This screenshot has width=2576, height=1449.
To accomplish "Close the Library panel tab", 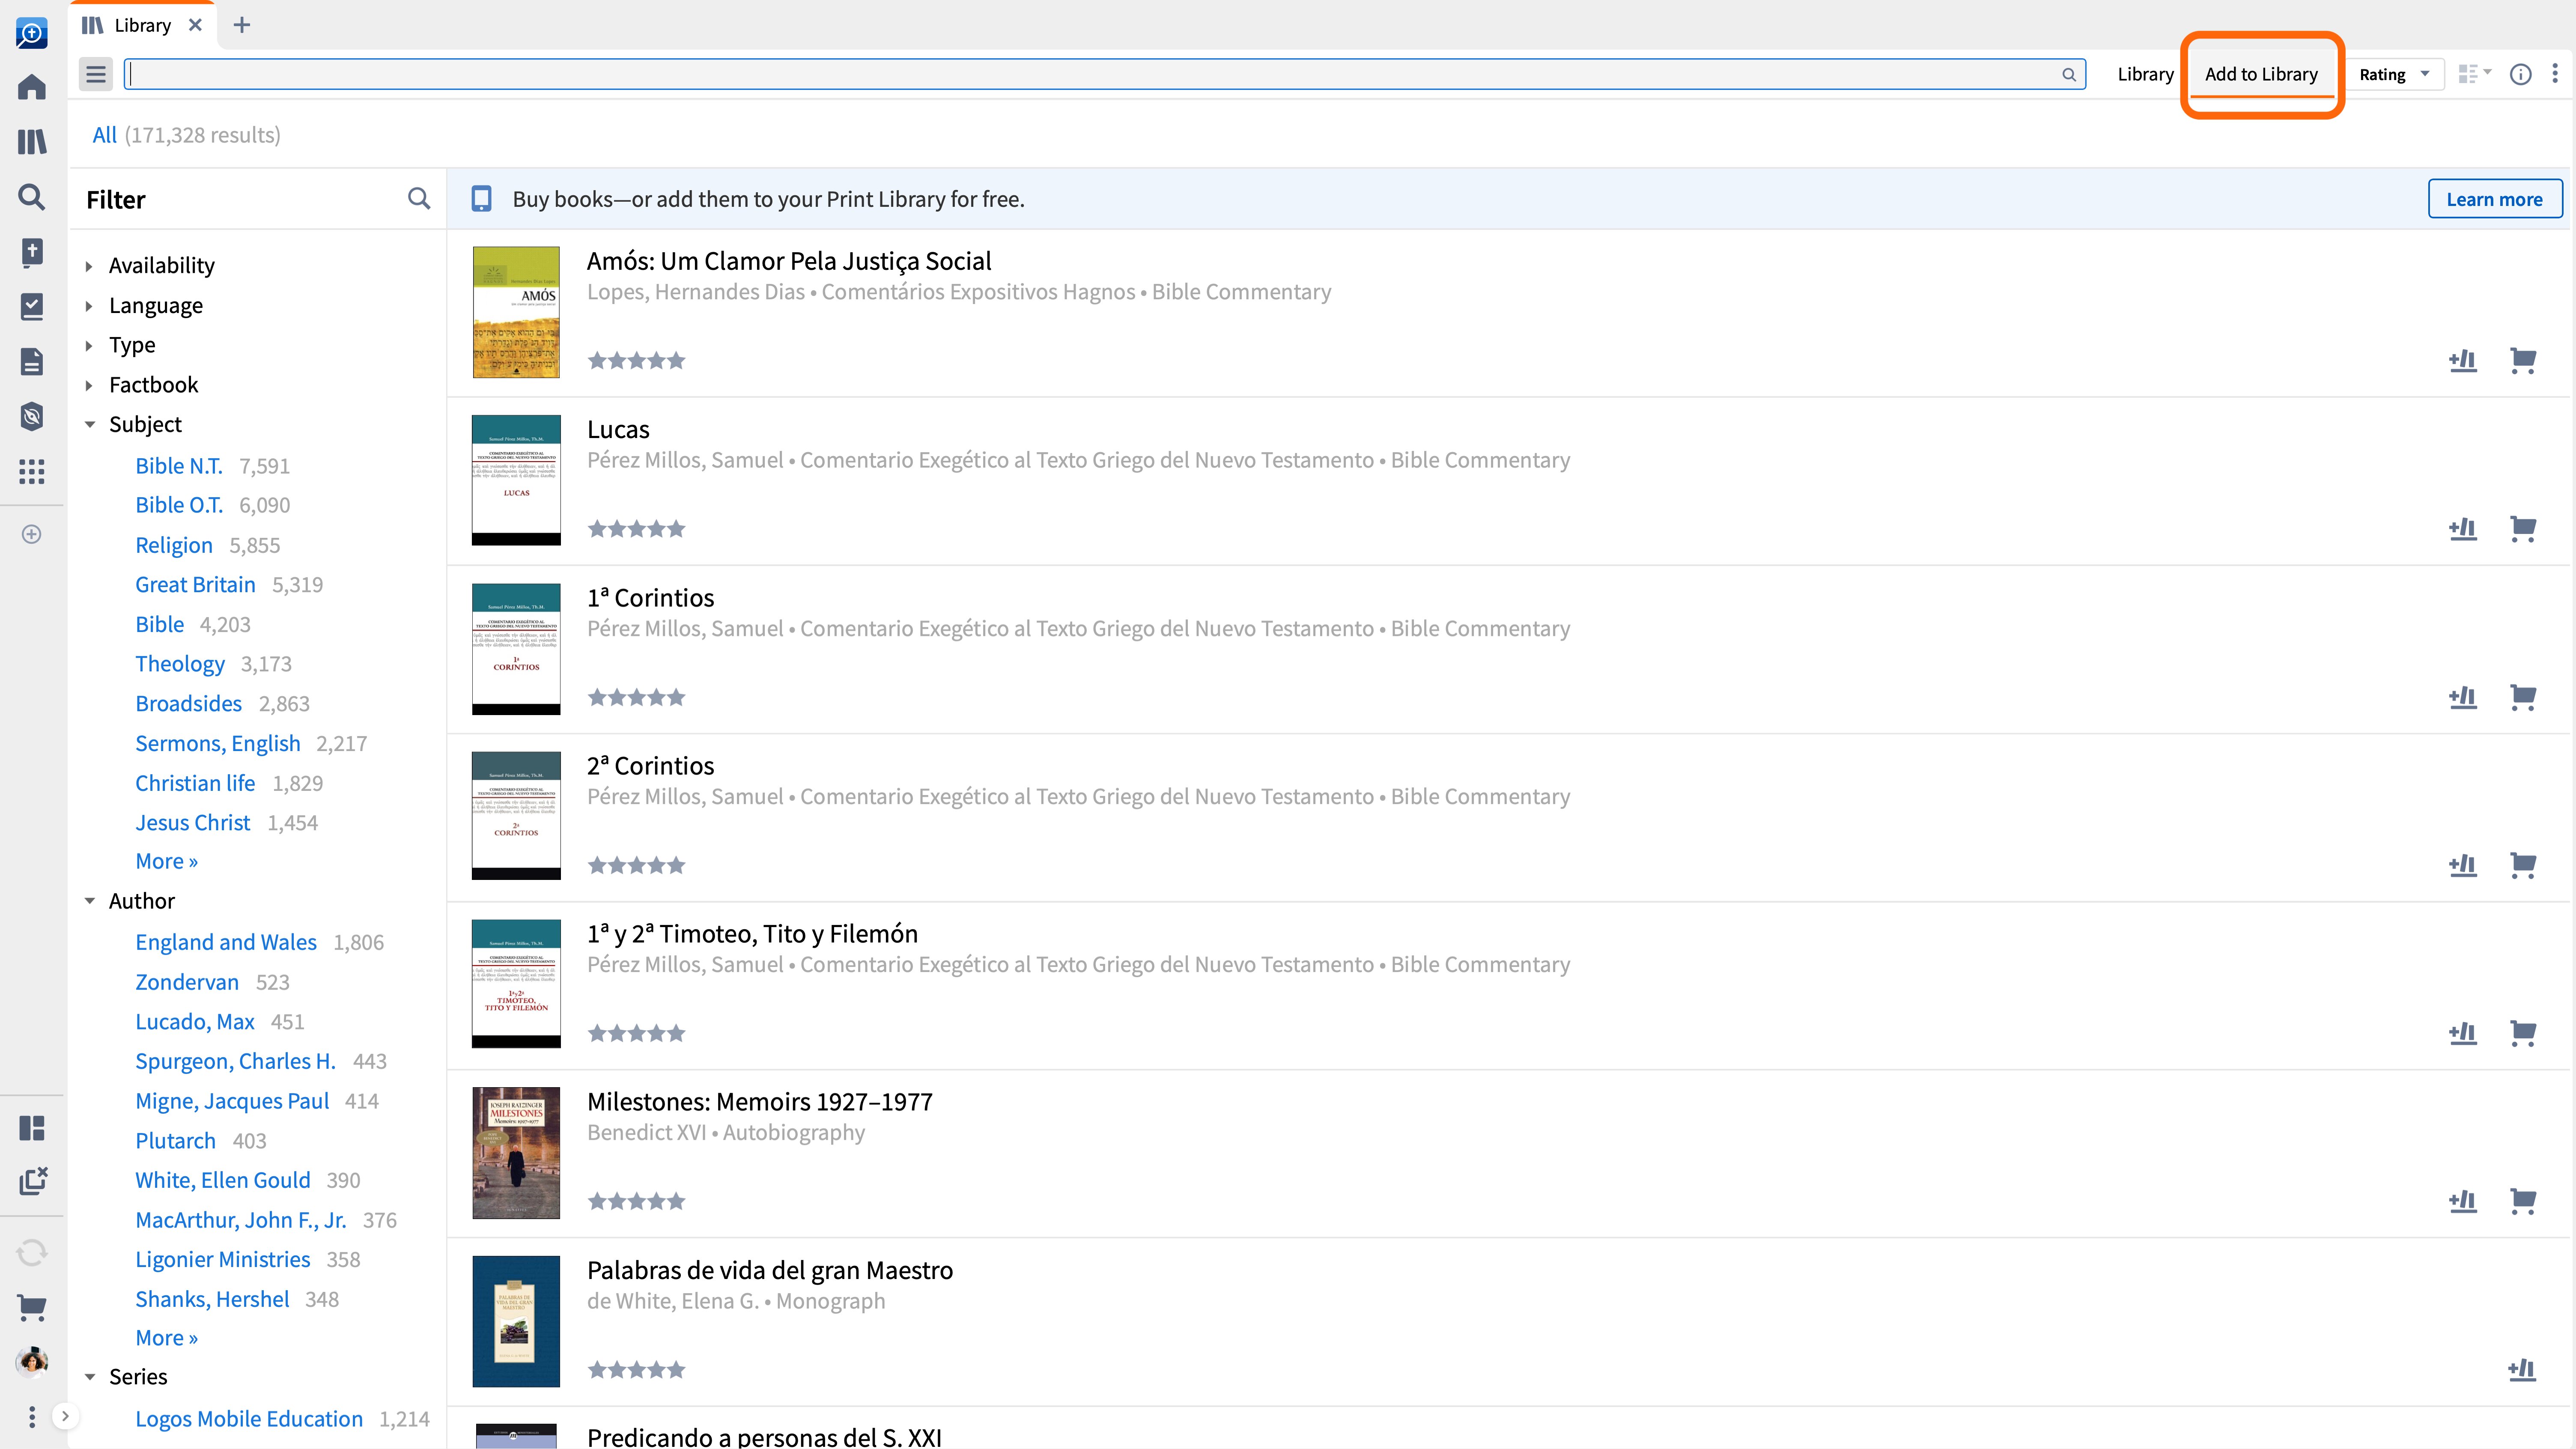I will (195, 25).
